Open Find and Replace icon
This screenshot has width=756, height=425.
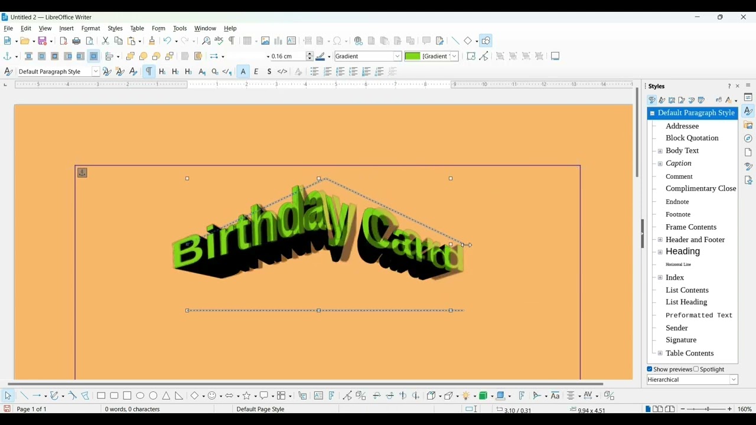(206, 41)
